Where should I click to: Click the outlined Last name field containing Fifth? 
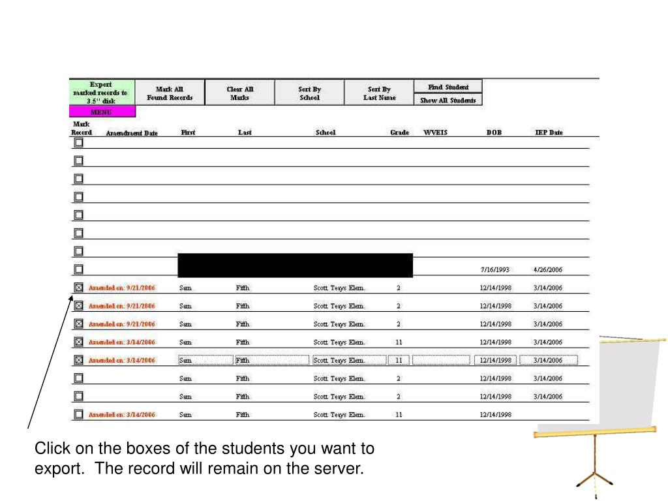coord(272,360)
